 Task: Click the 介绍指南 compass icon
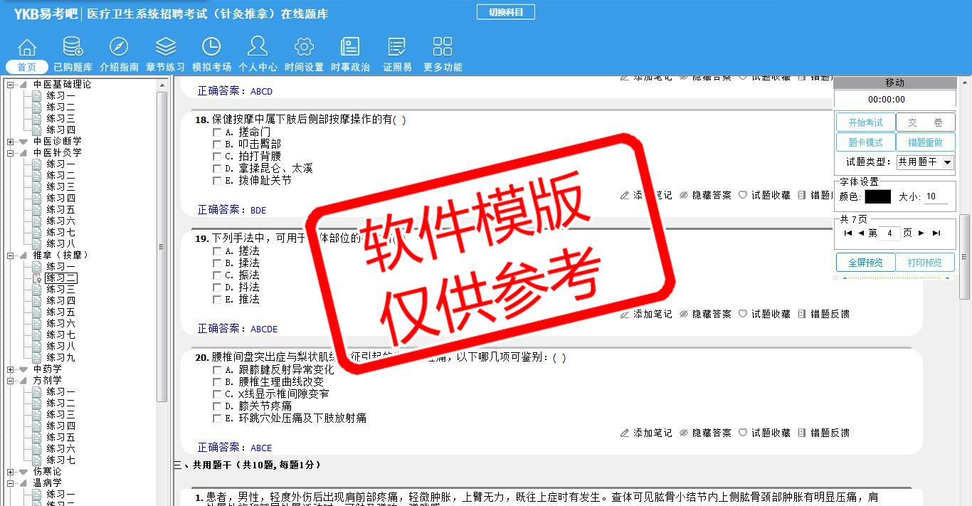tap(119, 48)
